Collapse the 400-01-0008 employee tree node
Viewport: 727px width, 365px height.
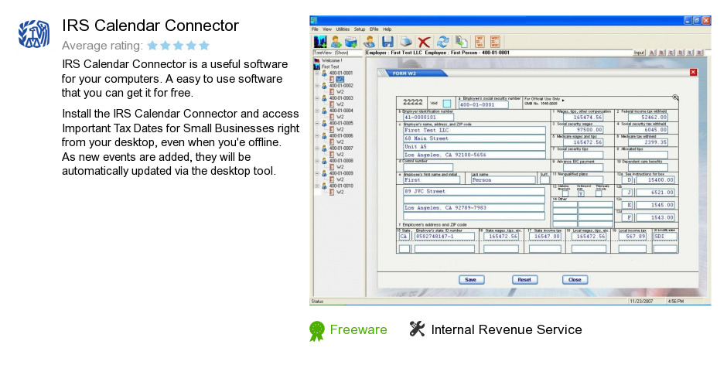pyautogui.click(x=317, y=161)
